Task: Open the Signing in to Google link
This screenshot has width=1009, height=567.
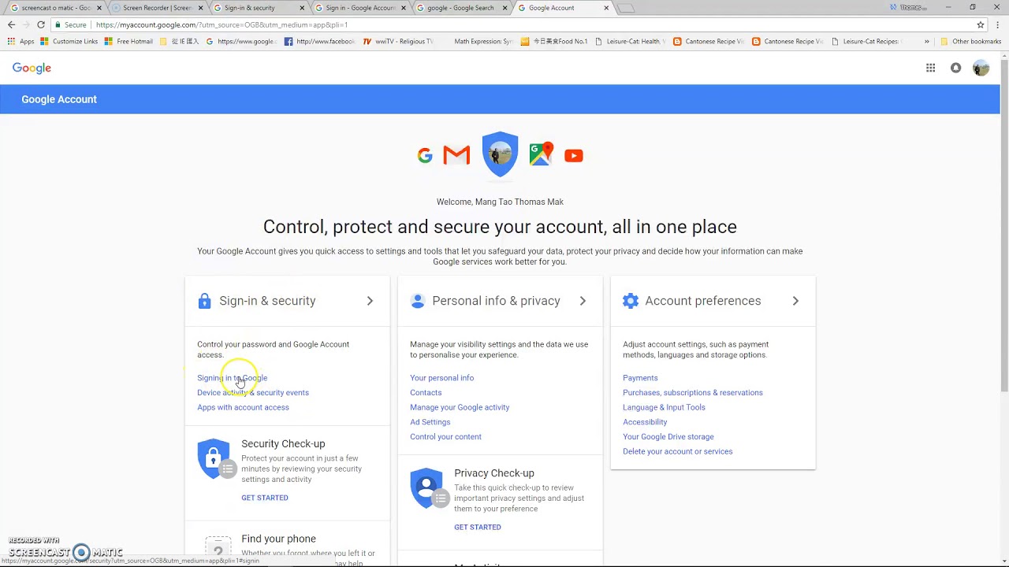Action: 232,378
